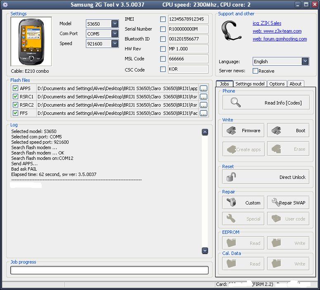This screenshot has height=290, width=320.
Task: Click the Serial Number input field
Action: pos(188,29)
